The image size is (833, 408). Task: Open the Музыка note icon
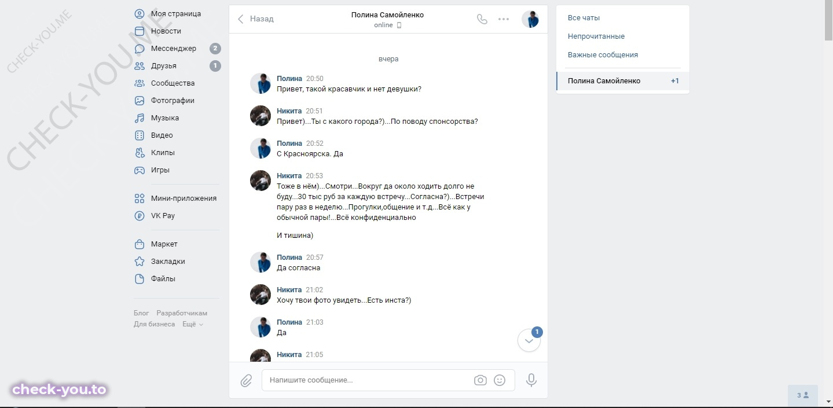140,118
